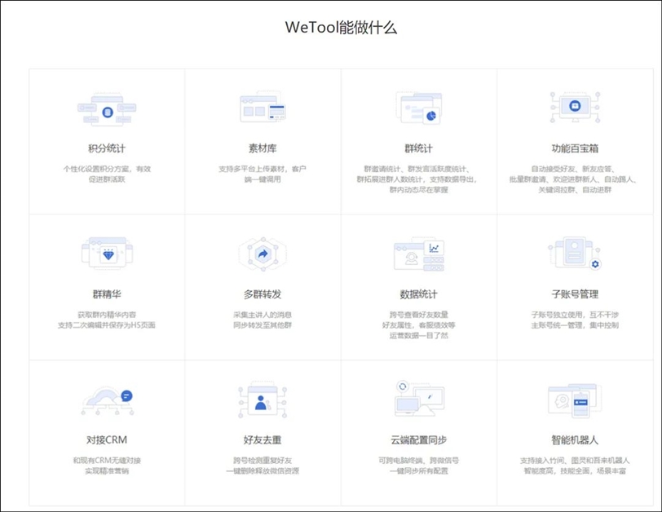Select the 对接CRM cloud chat icon
The width and height of the screenshot is (662, 512).
108,400
